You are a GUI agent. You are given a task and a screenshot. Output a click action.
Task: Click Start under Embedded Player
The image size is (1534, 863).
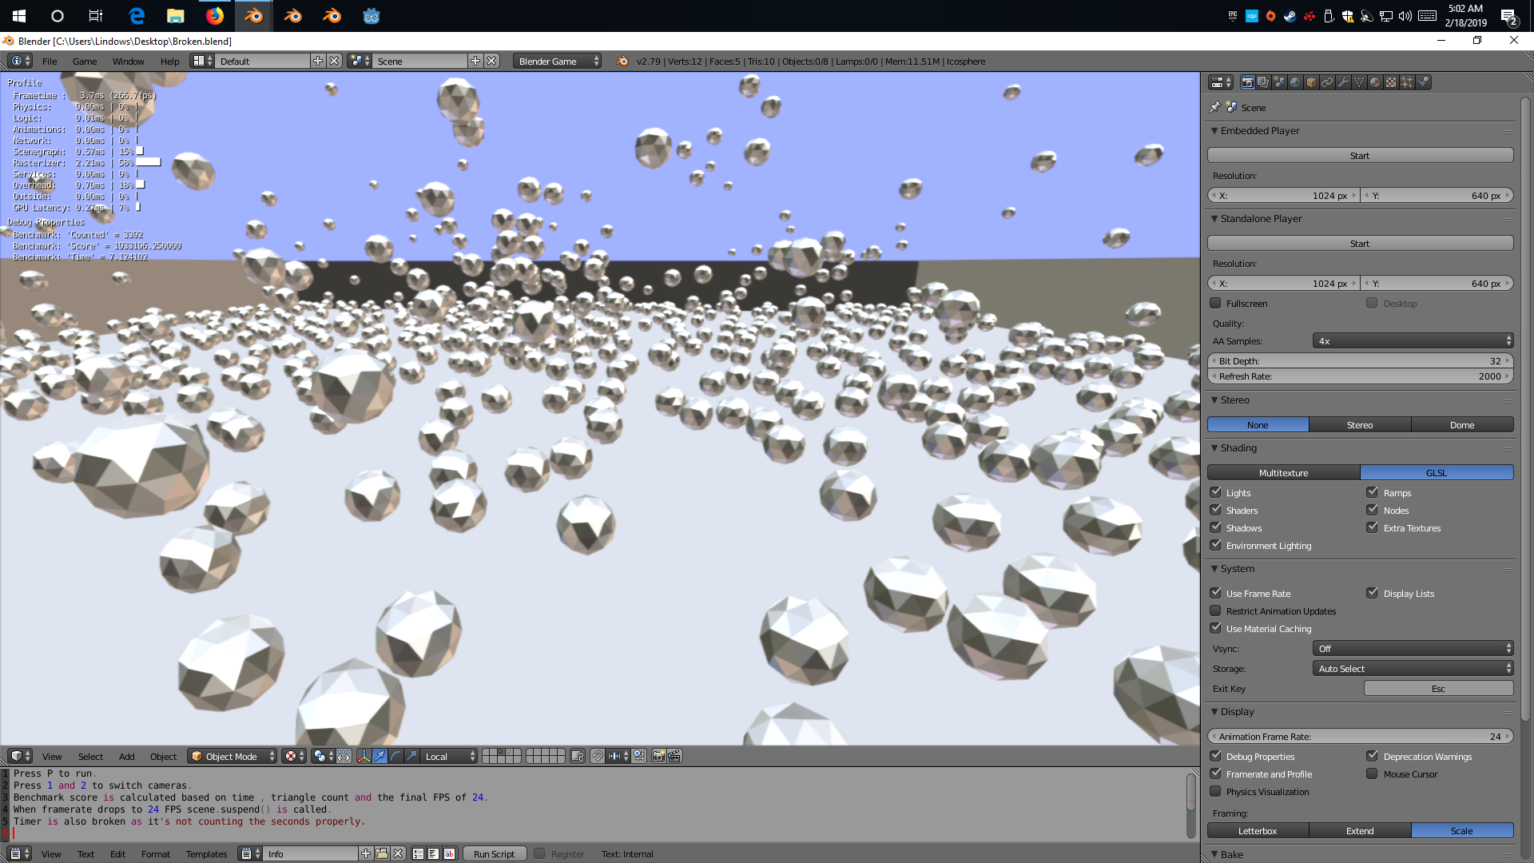pos(1359,155)
